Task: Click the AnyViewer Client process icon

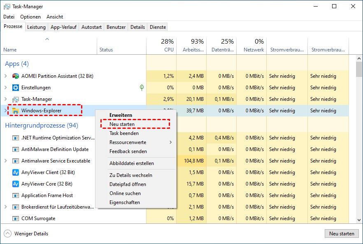Action: point(16,172)
